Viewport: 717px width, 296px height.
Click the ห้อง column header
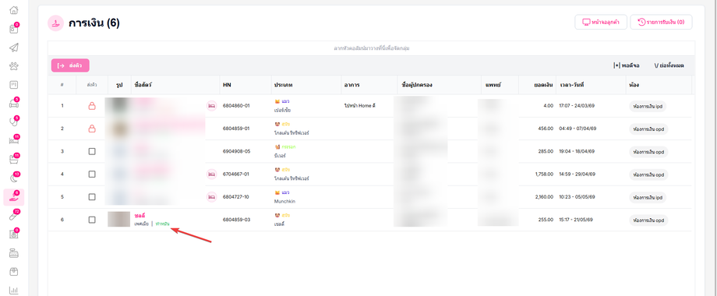(634, 85)
